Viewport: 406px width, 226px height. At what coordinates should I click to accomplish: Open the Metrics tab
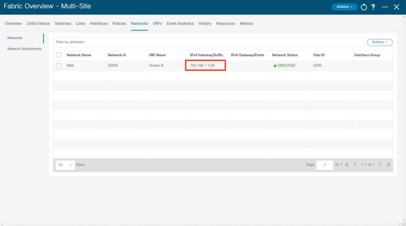pyautogui.click(x=246, y=23)
